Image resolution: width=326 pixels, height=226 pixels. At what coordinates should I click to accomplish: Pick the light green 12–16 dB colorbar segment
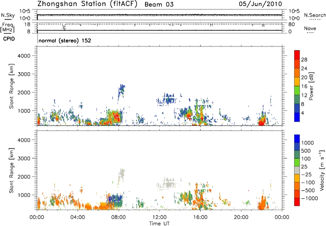point(297,90)
